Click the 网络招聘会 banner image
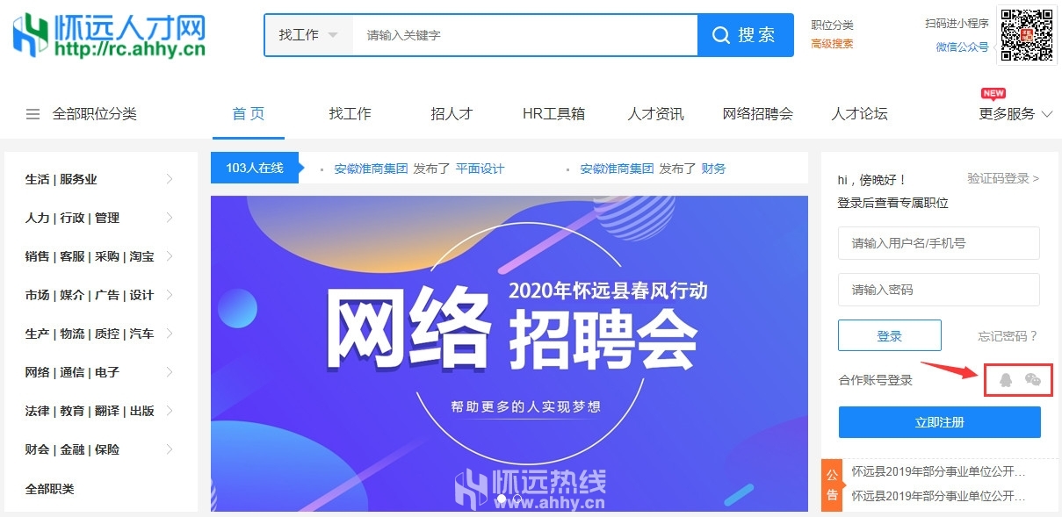Screen dimensions: 1062x517 (x=509, y=353)
